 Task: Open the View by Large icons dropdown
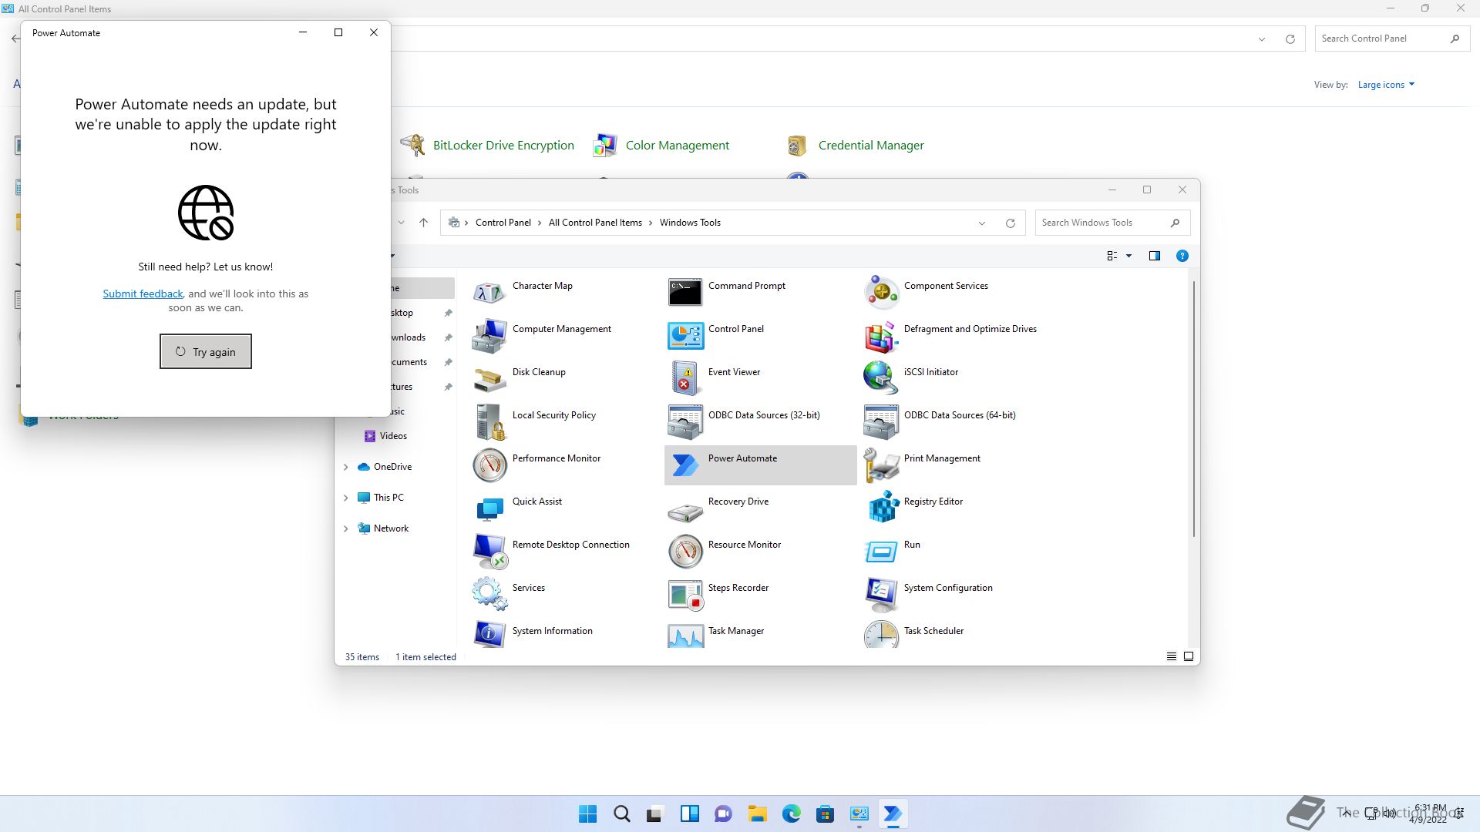tap(1386, 85)
